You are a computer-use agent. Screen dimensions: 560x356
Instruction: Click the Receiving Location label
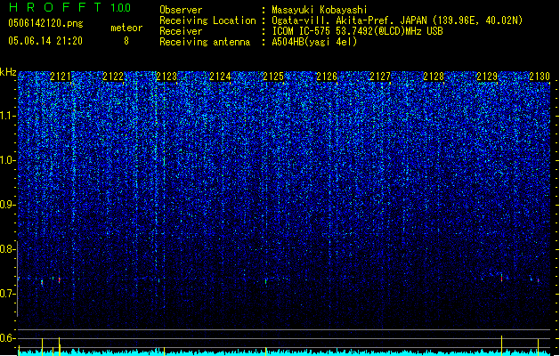(207, 20)
